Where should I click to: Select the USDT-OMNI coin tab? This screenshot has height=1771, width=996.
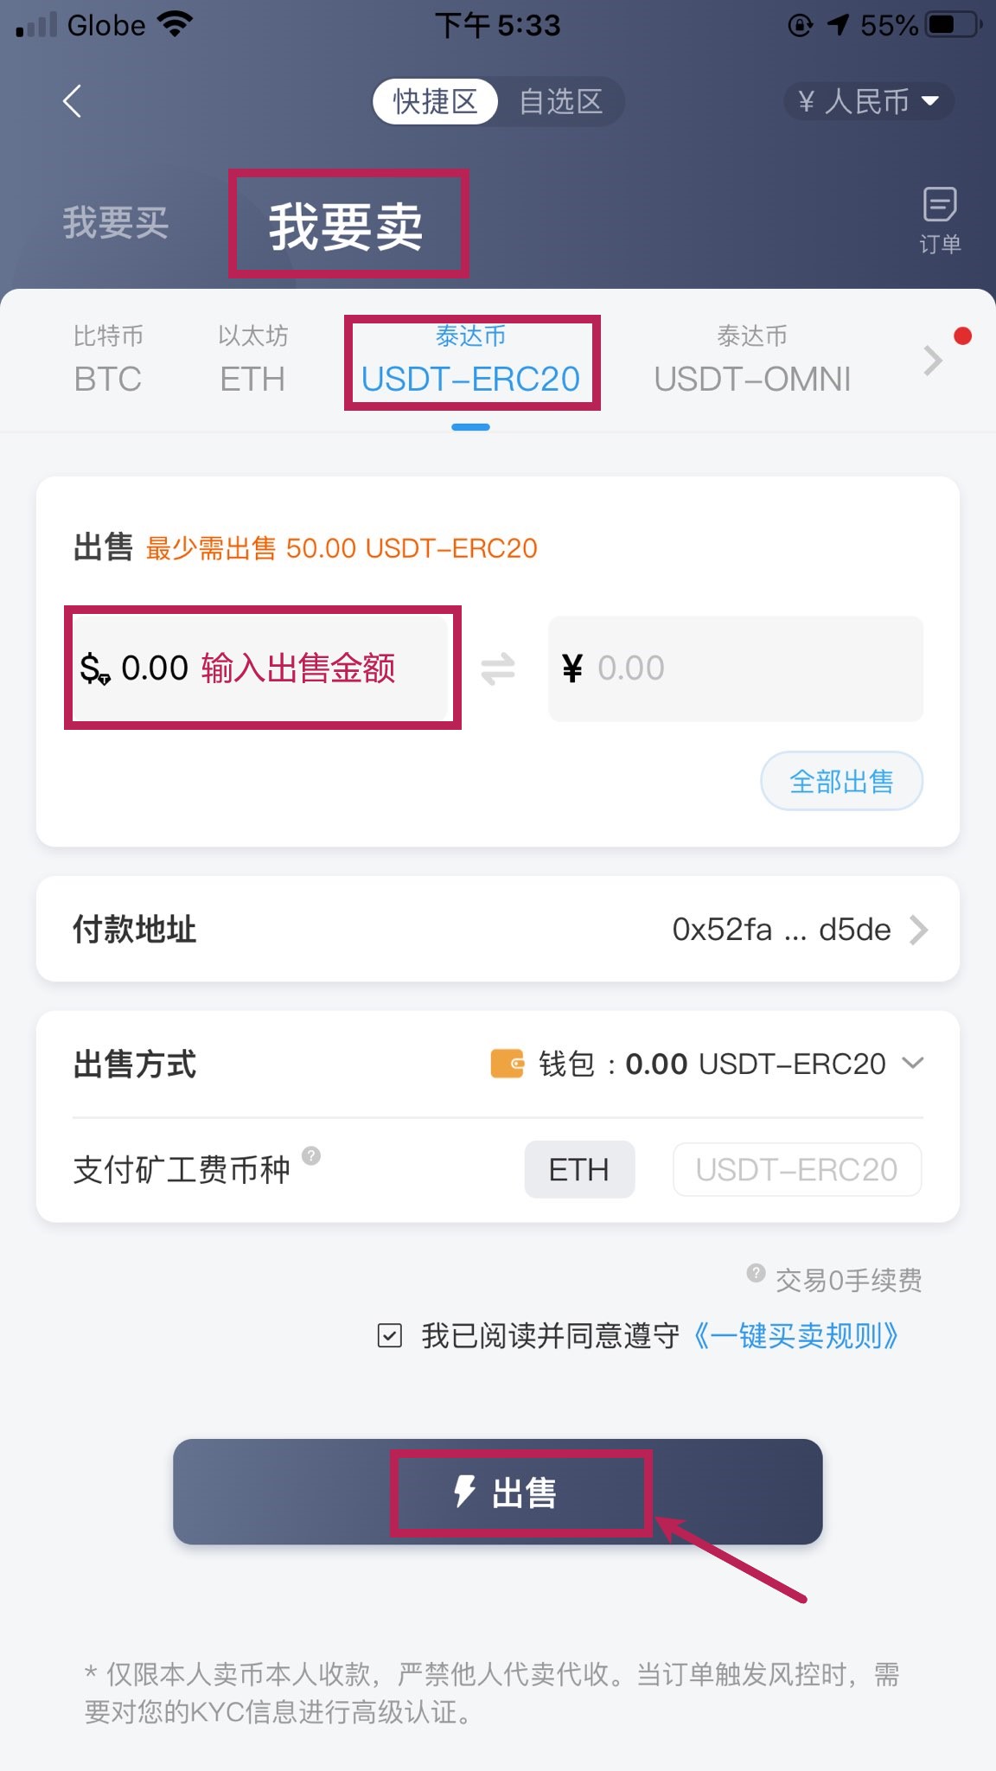pos(752,361)
